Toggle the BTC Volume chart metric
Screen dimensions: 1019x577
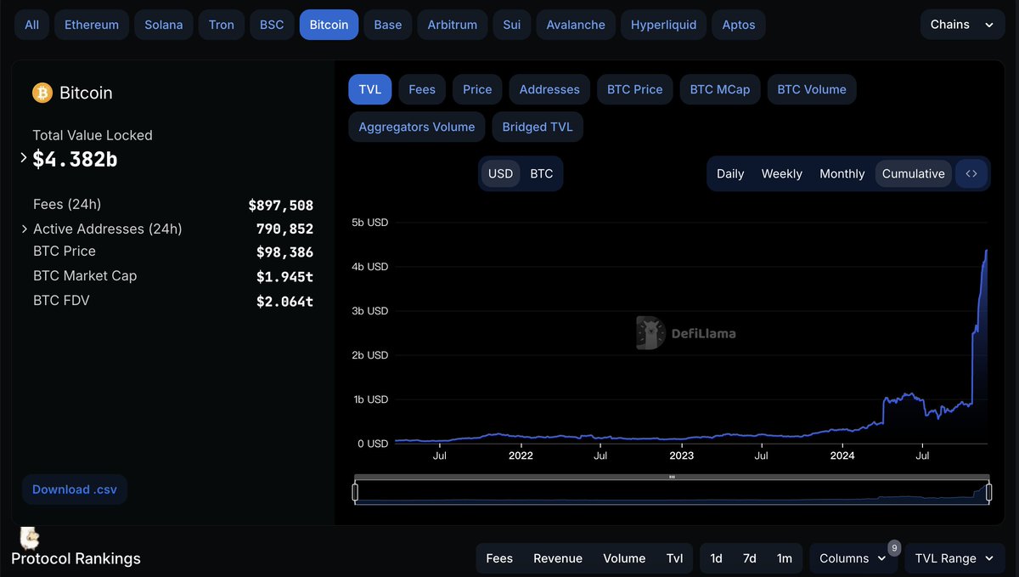click(812, 89)
